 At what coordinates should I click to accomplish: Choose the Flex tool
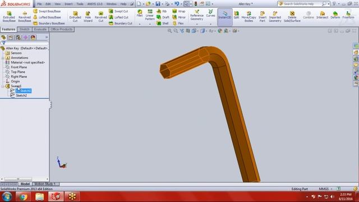(178, 24)
